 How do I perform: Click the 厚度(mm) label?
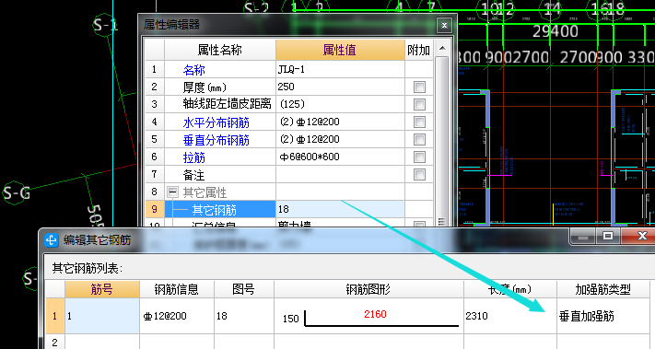pyautogui.click(x=205, y=87)
